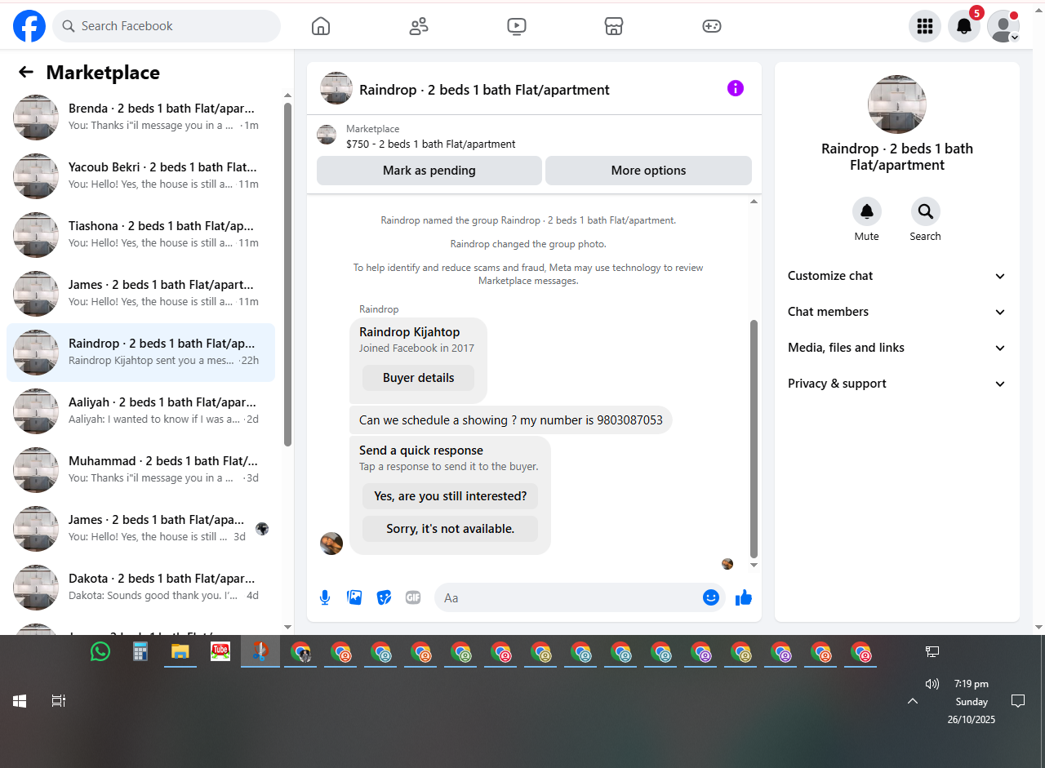Open Task View on the taskbar
The width and height of the screenshot is (1045, 768).
(x=59, y=701)
